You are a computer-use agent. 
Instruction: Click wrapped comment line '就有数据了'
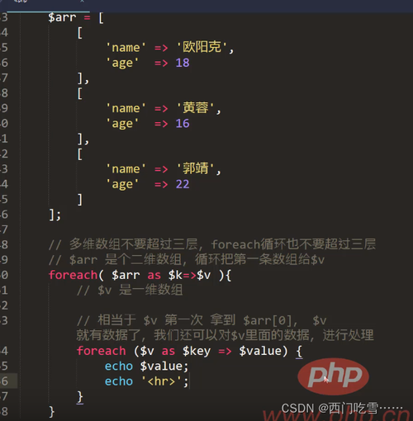coord(225,335)
